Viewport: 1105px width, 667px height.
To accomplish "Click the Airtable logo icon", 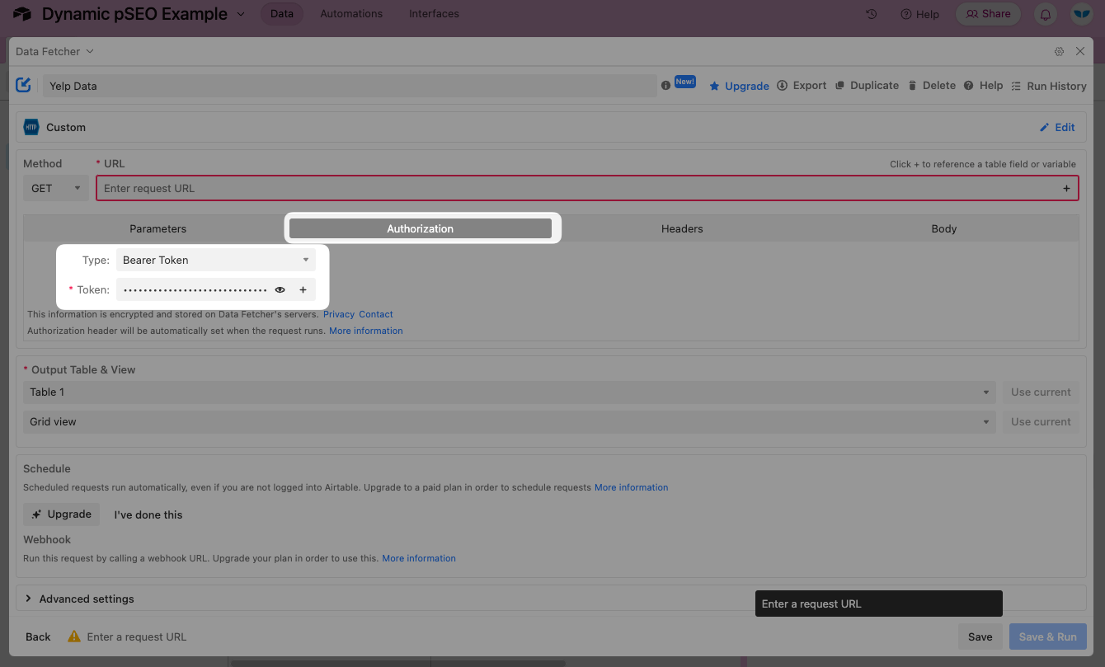I will (22, 14).
